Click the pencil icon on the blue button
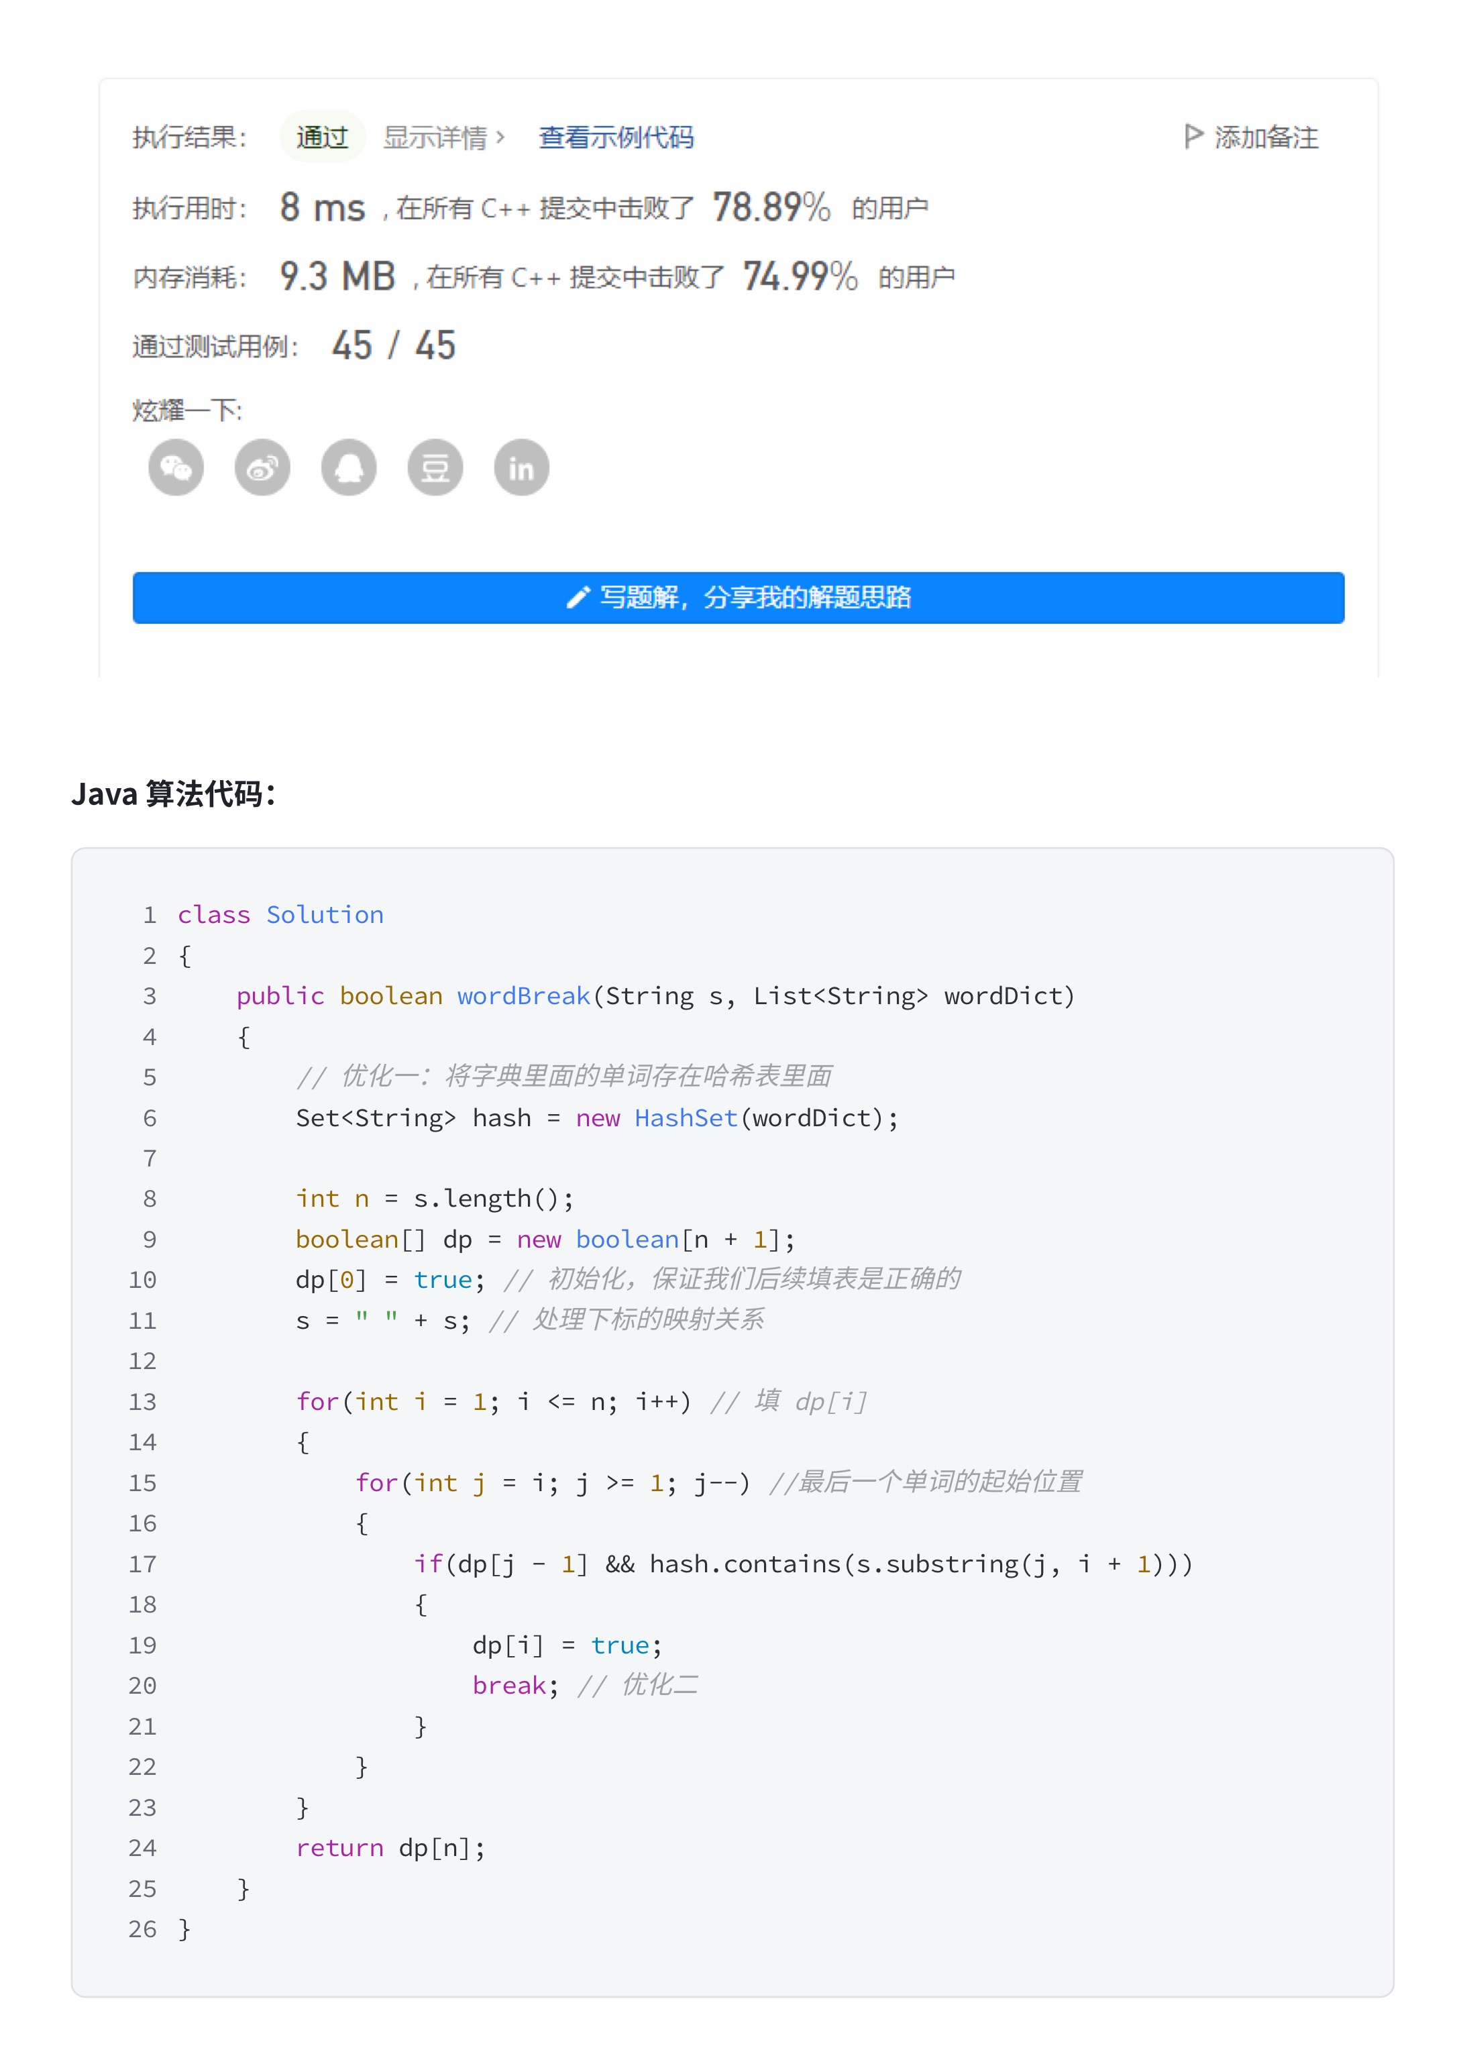1463x2068 pixels. 578,597
